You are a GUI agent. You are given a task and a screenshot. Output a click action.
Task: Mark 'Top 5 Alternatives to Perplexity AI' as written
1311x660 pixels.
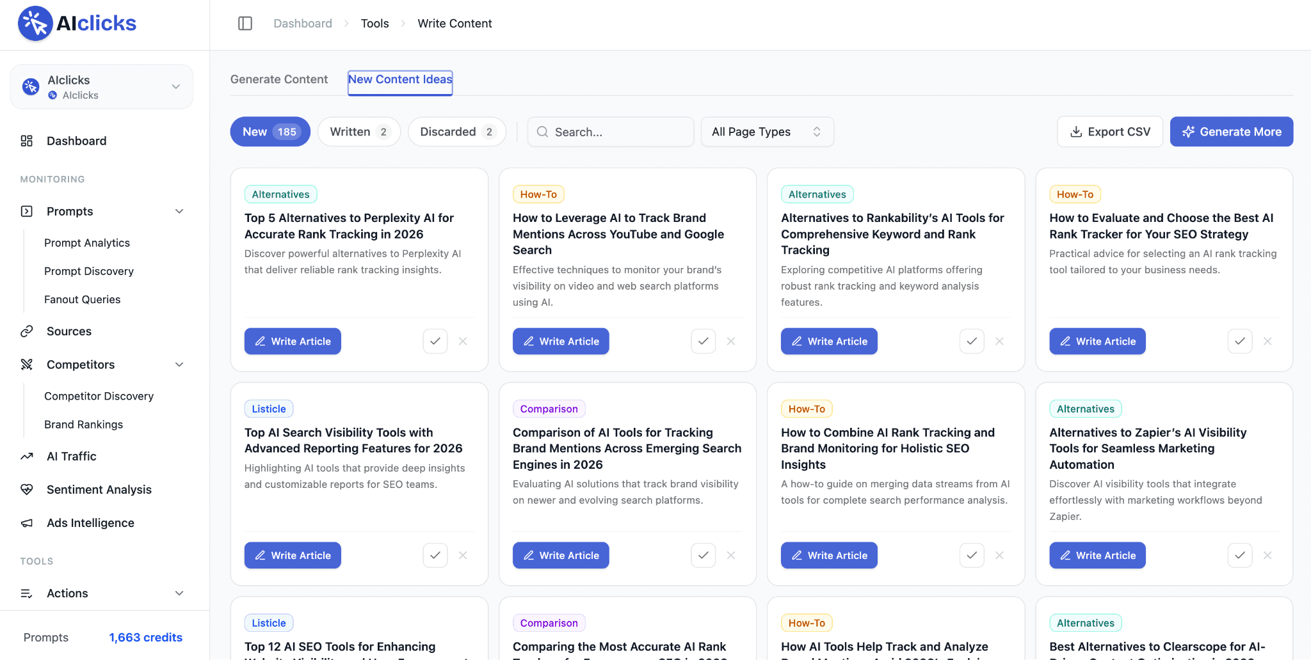coord(435,342)
